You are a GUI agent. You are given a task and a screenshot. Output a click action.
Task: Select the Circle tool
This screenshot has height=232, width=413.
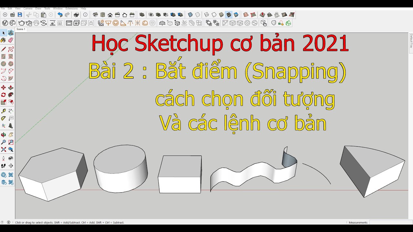coord(4,64)
